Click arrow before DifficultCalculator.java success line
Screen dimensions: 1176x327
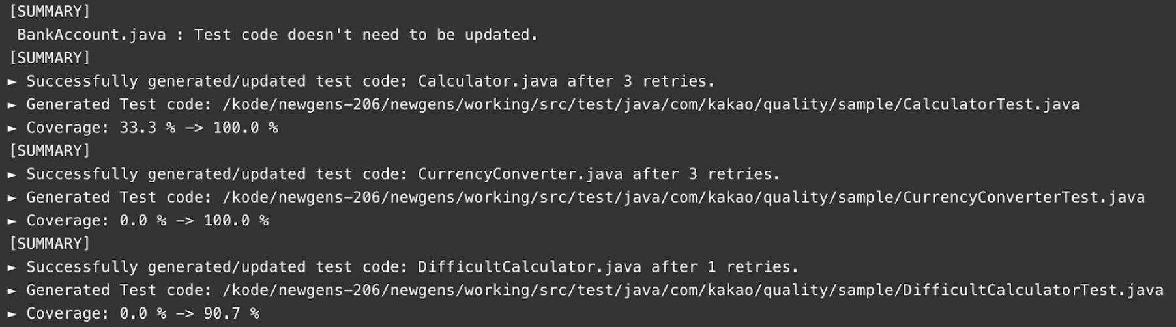click(12, 268)
